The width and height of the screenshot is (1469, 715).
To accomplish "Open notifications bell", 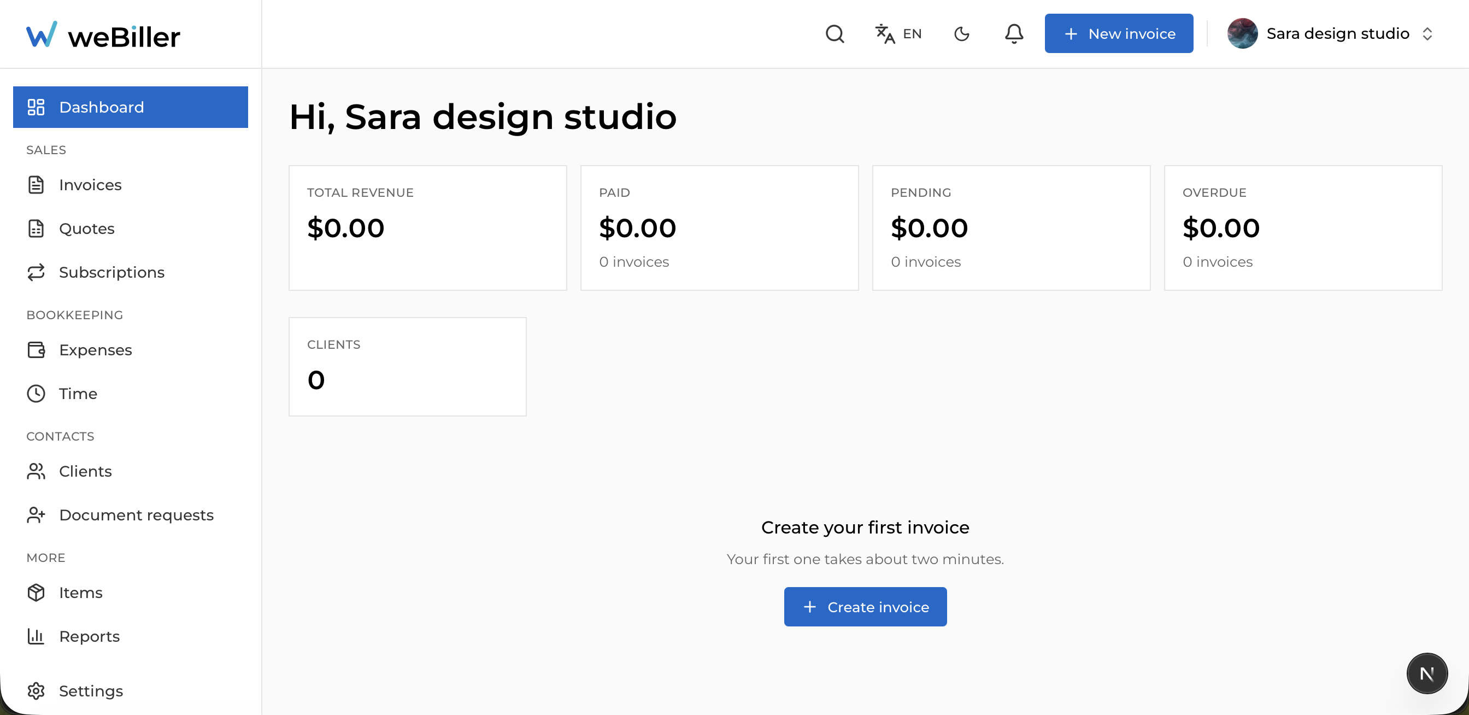I will pos(1014,34).
